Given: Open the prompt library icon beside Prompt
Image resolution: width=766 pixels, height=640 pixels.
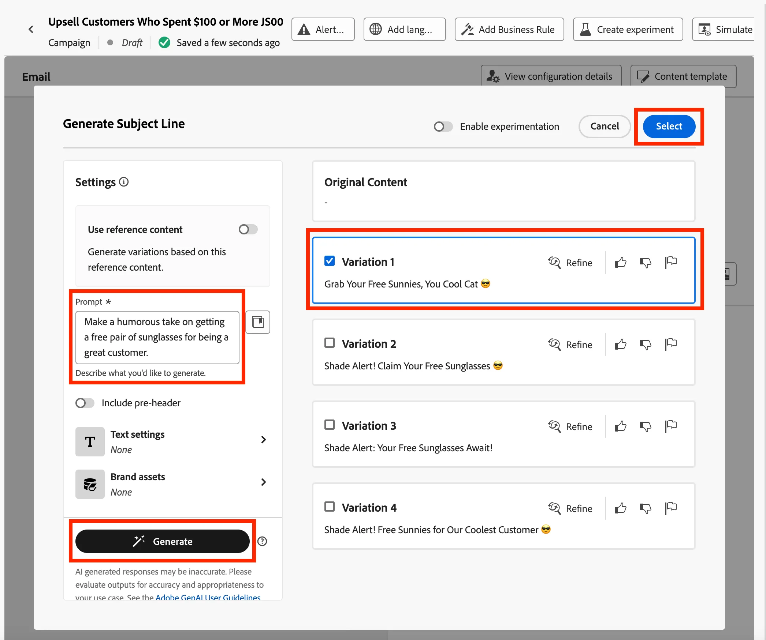Looking at the screenshot, I should pyautogui.click(x=258, y=322).
